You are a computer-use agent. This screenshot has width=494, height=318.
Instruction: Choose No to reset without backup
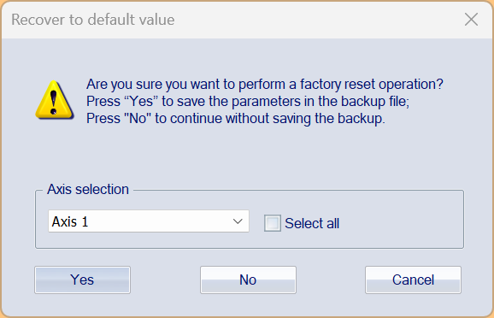point(248,280)
